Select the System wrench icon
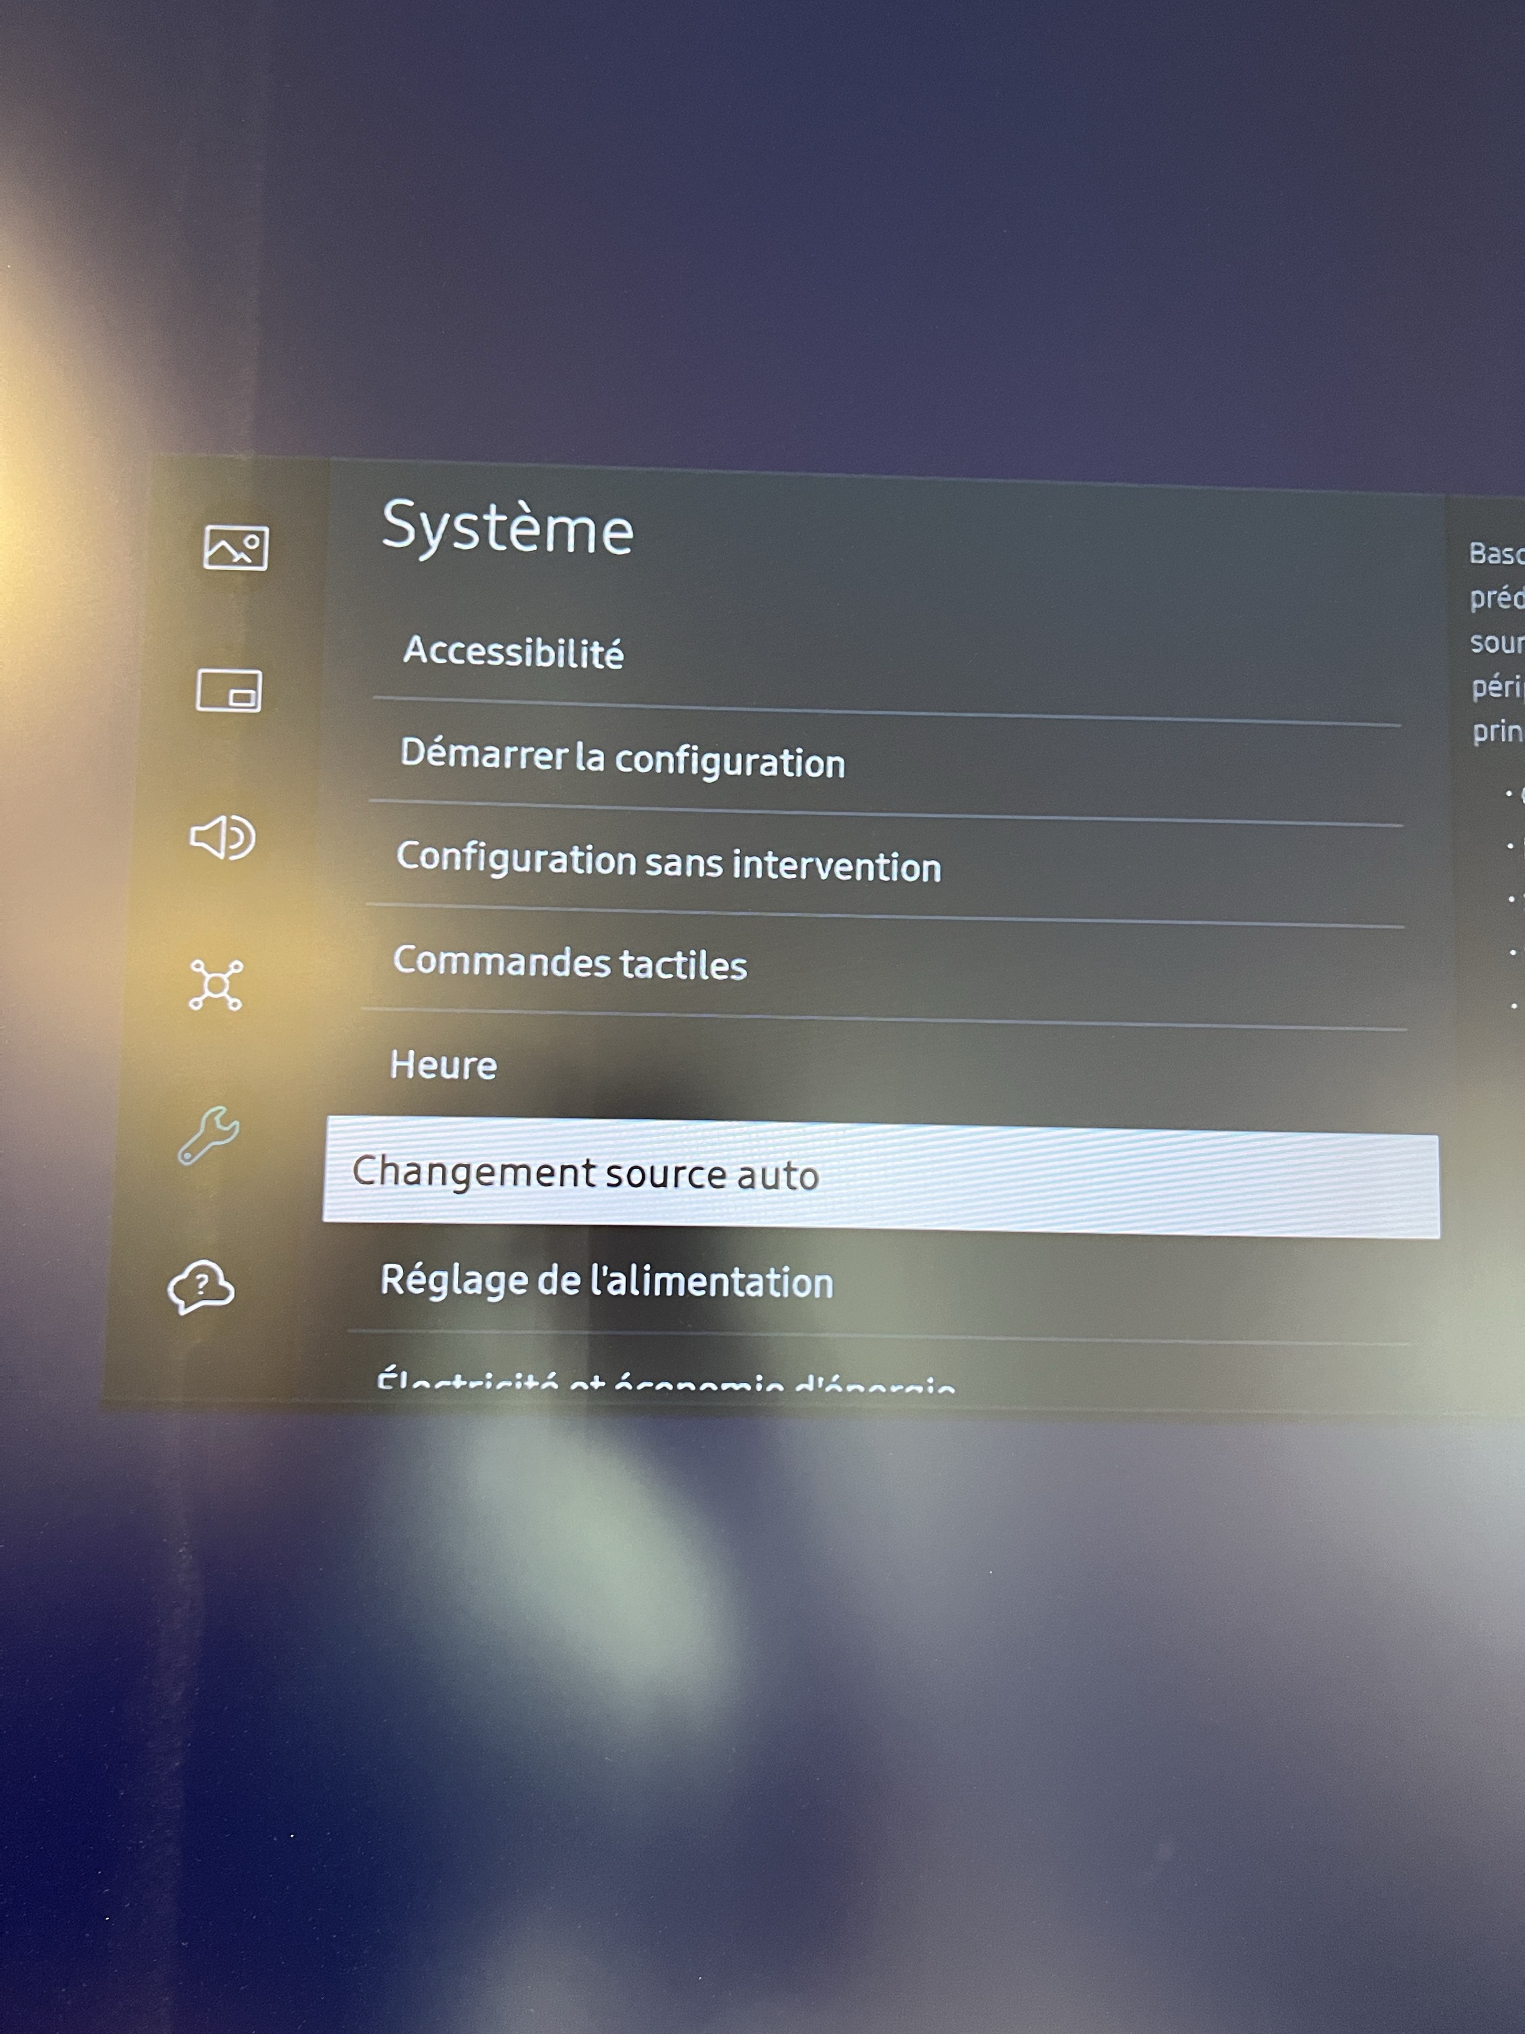 click(x=209, y=1135)
